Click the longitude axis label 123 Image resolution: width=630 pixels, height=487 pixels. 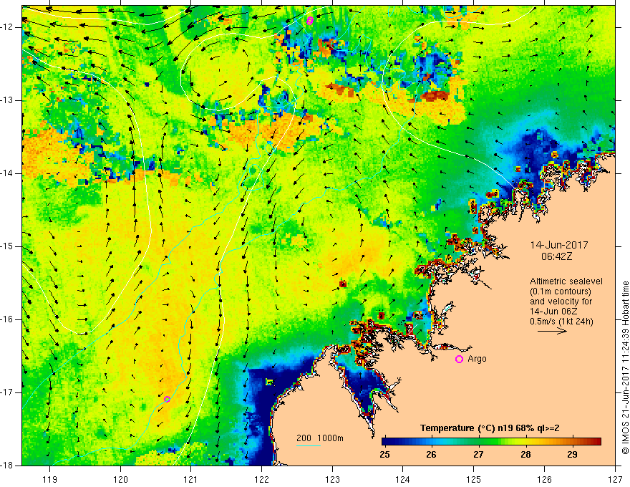[332, 479]
